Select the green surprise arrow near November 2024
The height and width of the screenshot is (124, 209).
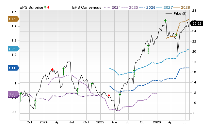[92, 84]
